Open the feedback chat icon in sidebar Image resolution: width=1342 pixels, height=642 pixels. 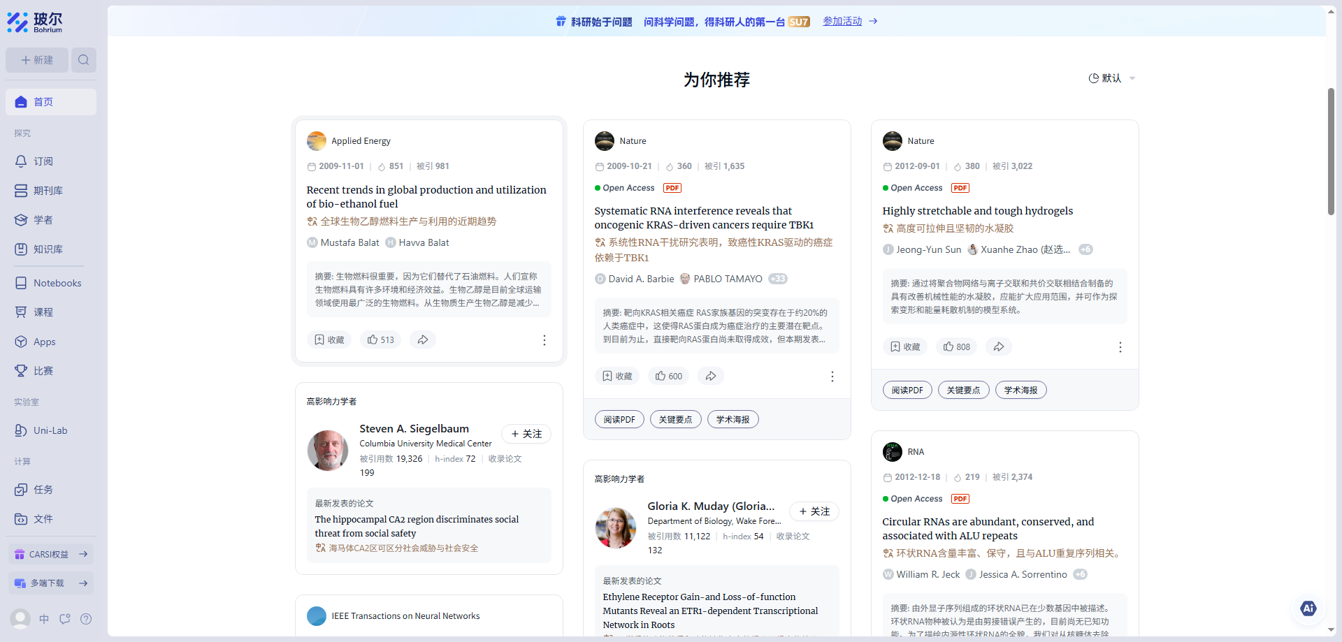coord(65,619)
